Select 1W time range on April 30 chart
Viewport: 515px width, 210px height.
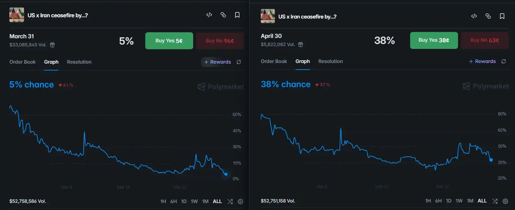pos(459,201)
